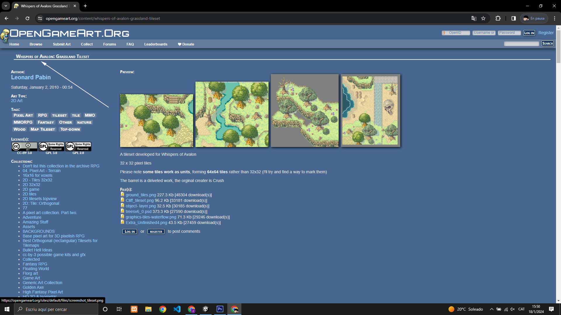
Task: Click the Pixel Art tag
Action: (23, 116)
